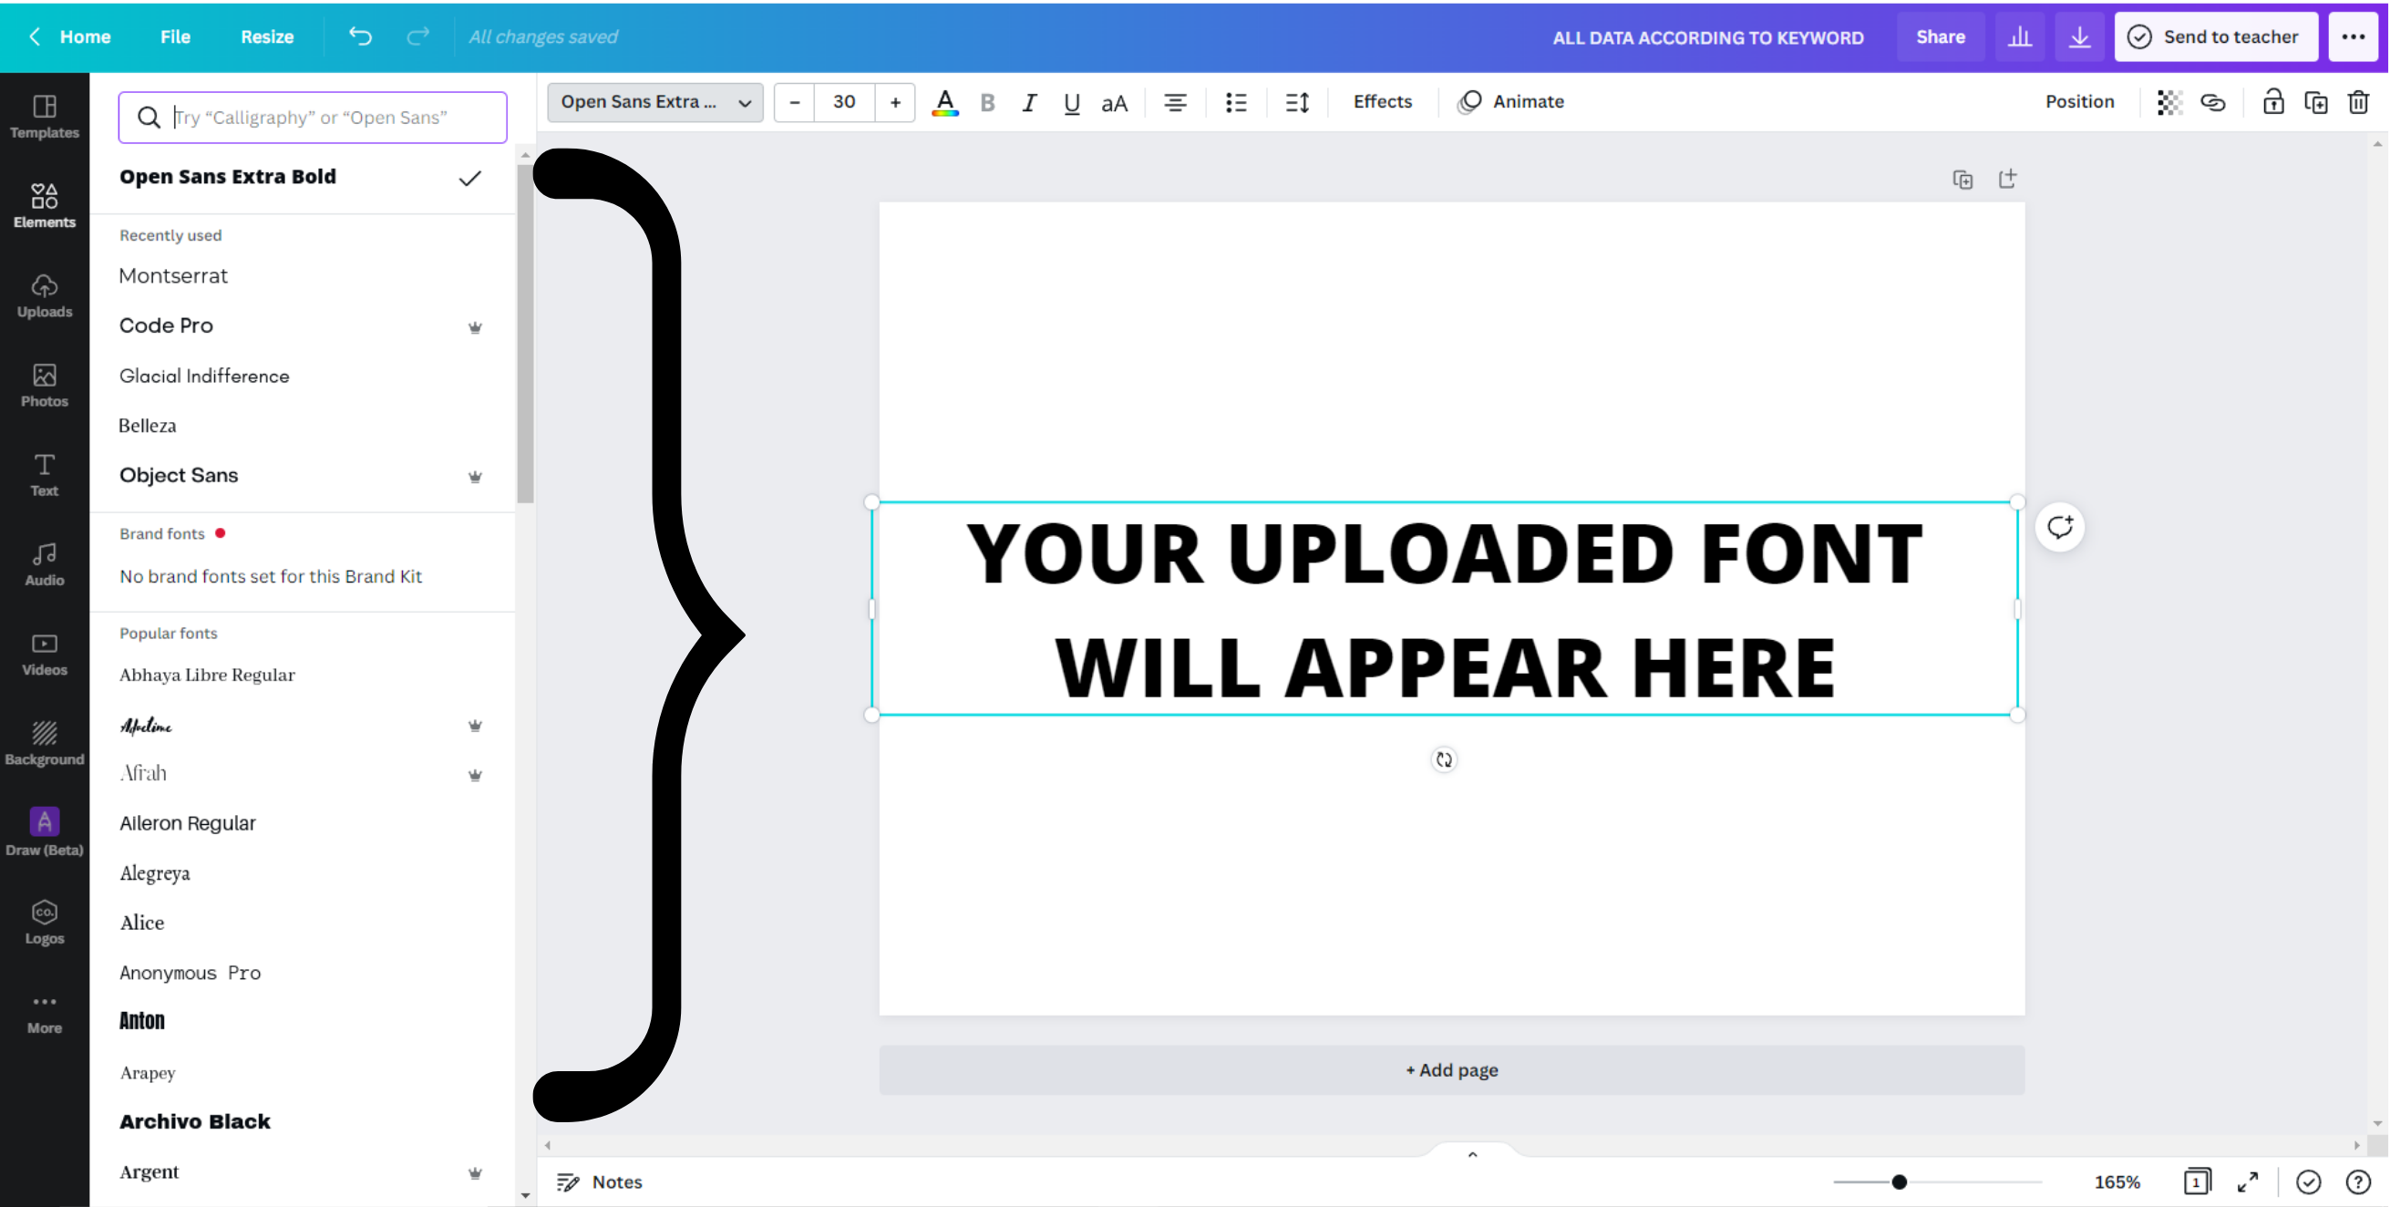Lock the selected element
The height and width of the screenshot is (1207, 2390).
point(2272,102)
